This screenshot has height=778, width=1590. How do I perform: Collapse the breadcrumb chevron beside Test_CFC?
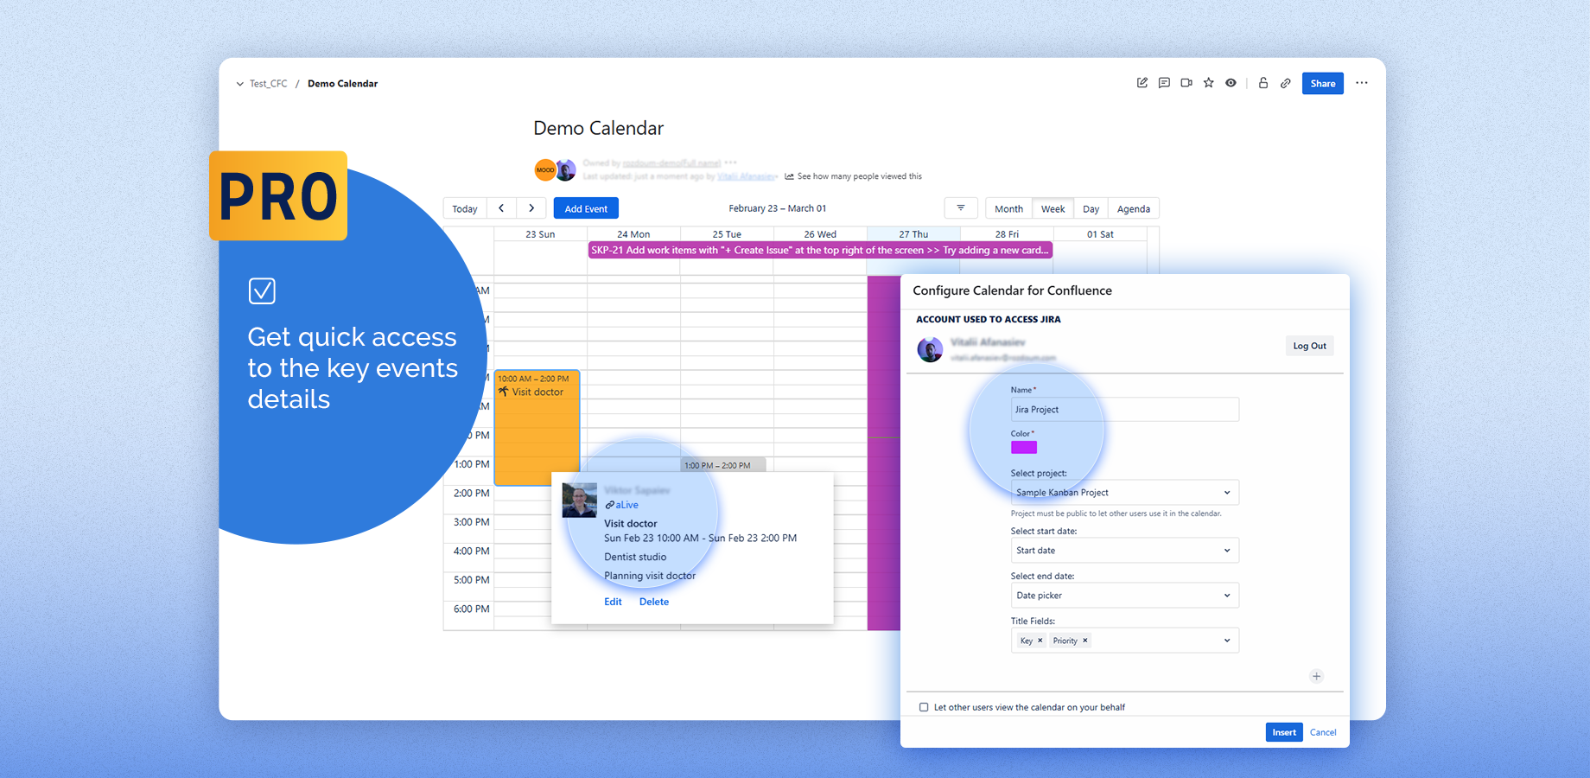pyautogui.click(x=239, y=84)
